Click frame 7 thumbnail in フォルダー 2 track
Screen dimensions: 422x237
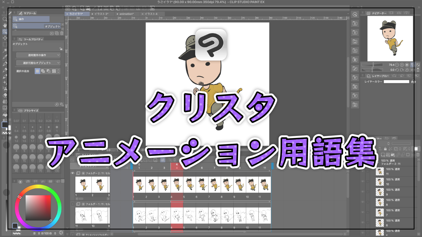click(214, 185)
